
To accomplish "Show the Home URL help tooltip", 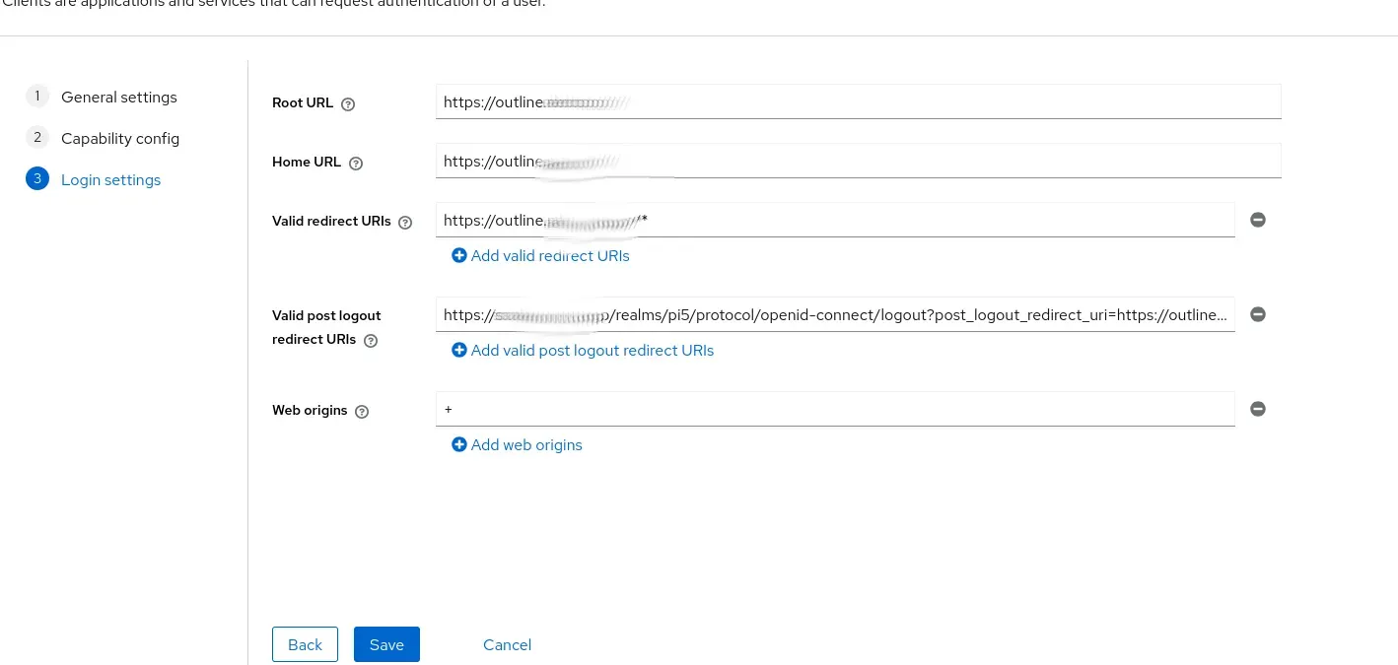I will pyautogui.click(x=356, y=164).
